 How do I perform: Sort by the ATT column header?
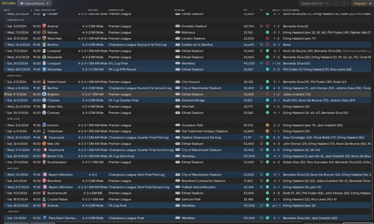245,10
